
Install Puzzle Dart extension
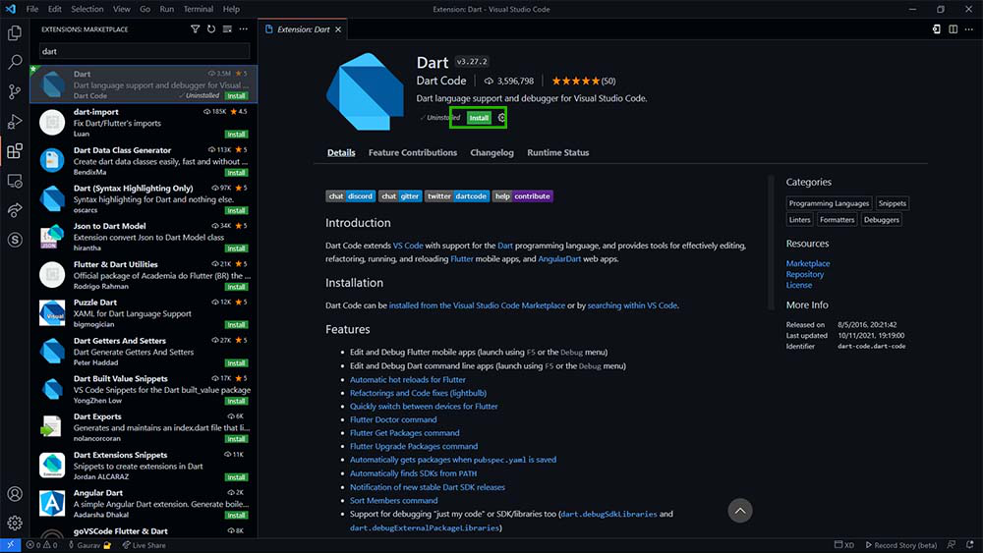click(236, 324)
